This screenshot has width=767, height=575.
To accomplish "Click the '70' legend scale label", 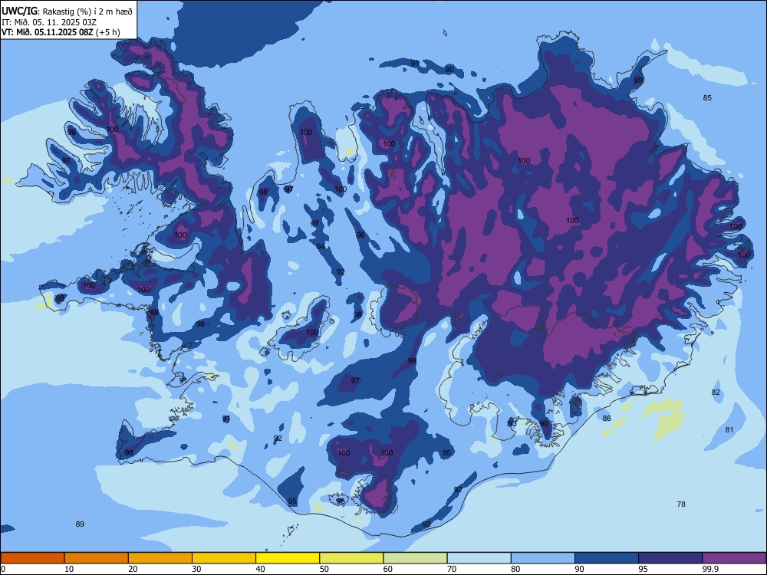I will 452,569.
